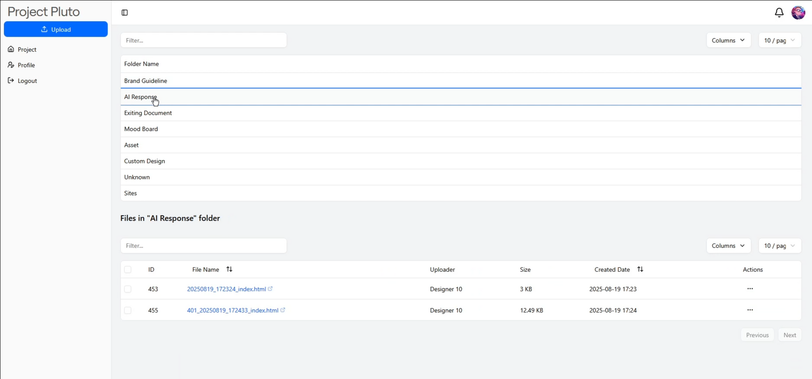The width and height of the screenshot is (812, 379).
Task: Open the files table Columns dropdown
Action: click(728, 246)
